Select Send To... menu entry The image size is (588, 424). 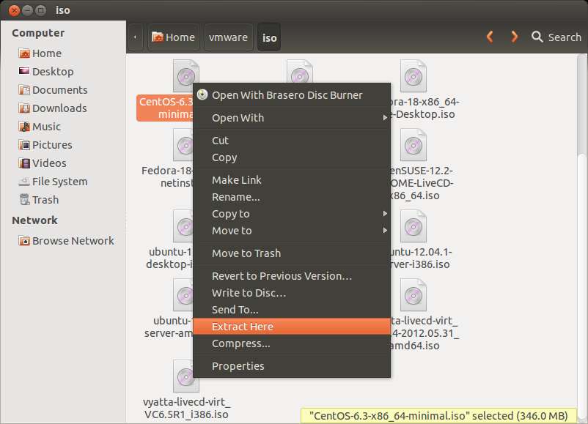(292, 310)
